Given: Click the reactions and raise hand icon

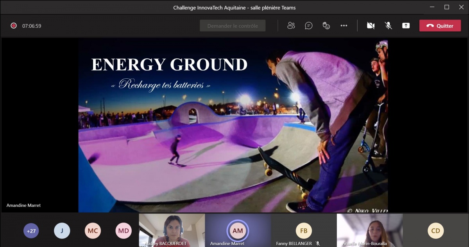Looking at the screenshot, I should [x=326, y=26].
